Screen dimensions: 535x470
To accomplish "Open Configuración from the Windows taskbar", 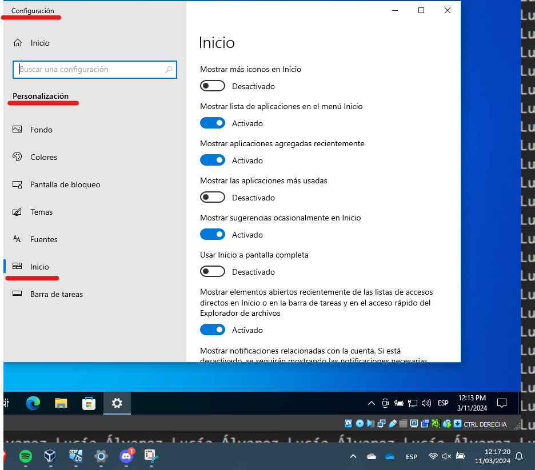I will (x=117, y=403).
